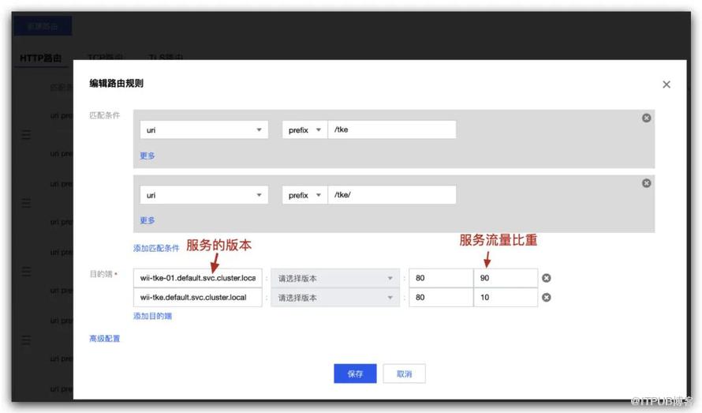
Task: Open prefix dropdown beside /tke
Action: (305, 130)
